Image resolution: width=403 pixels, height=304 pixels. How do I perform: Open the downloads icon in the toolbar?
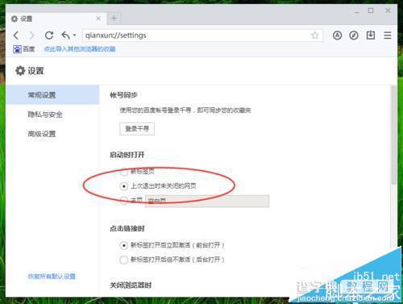[371, 35]
